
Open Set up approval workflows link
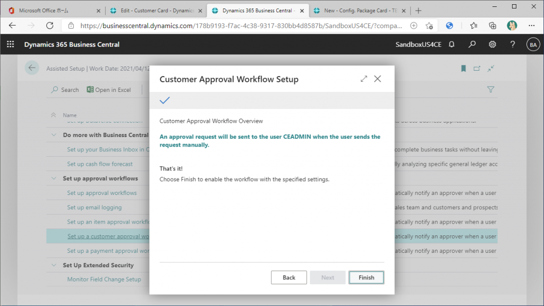[x=102, y=193]
